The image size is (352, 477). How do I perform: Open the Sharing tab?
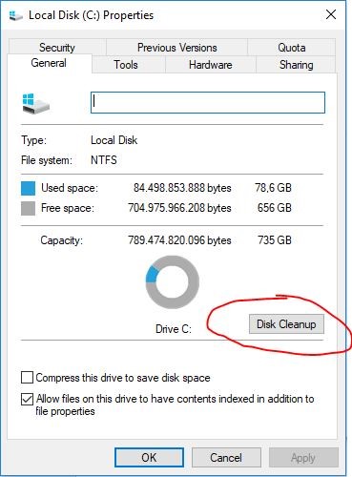pyautogui.click(x=296, y=65)
